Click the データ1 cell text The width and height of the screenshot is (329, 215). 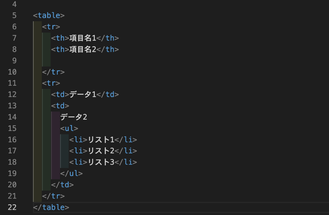coord(83,94)
